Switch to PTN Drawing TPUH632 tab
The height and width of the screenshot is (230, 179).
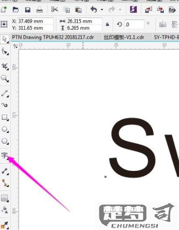point(53,37)
